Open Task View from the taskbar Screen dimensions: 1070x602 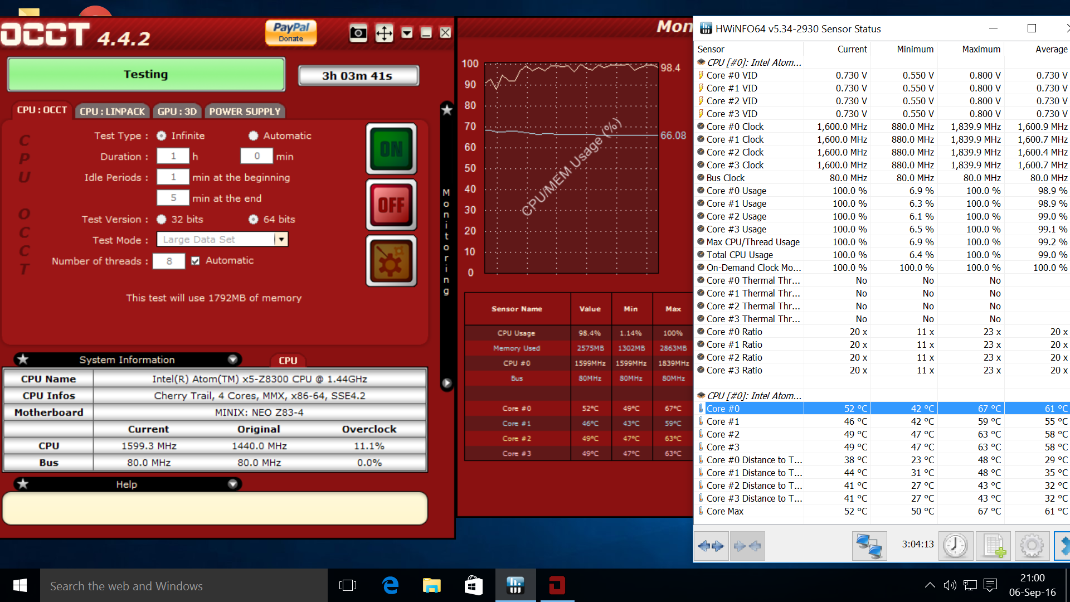click(348, 585)
